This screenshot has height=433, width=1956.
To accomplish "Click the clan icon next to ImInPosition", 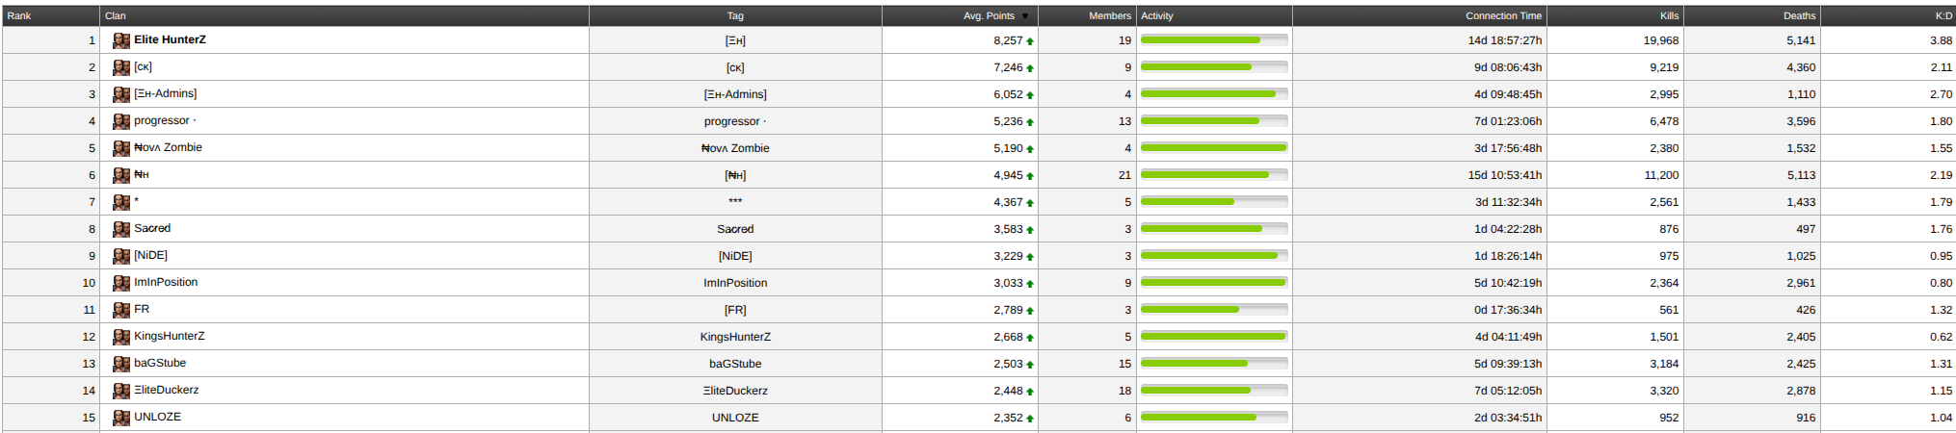I will pyautogui.click(x=121, y=283).
